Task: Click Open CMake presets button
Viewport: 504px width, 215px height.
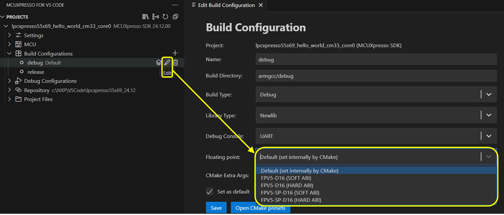Action: point(260,208)
